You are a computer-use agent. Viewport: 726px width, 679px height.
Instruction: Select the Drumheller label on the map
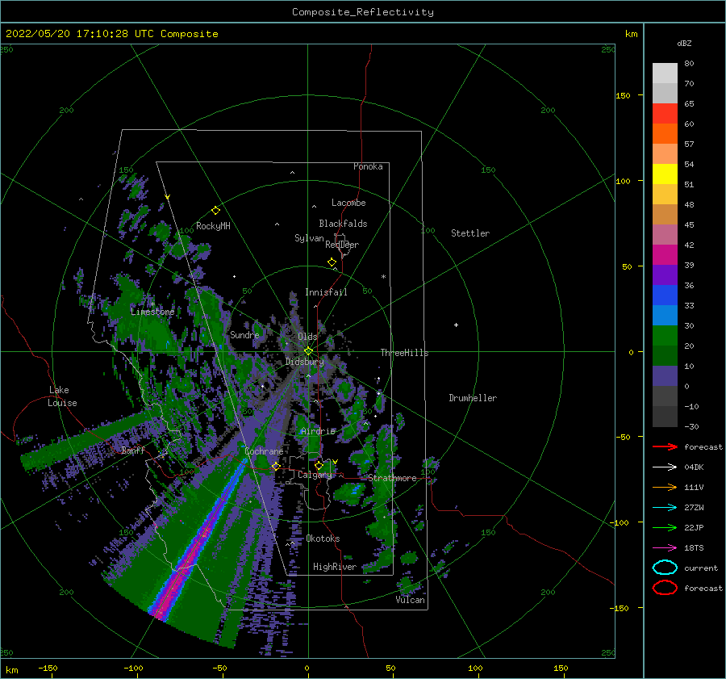[473, 398]
